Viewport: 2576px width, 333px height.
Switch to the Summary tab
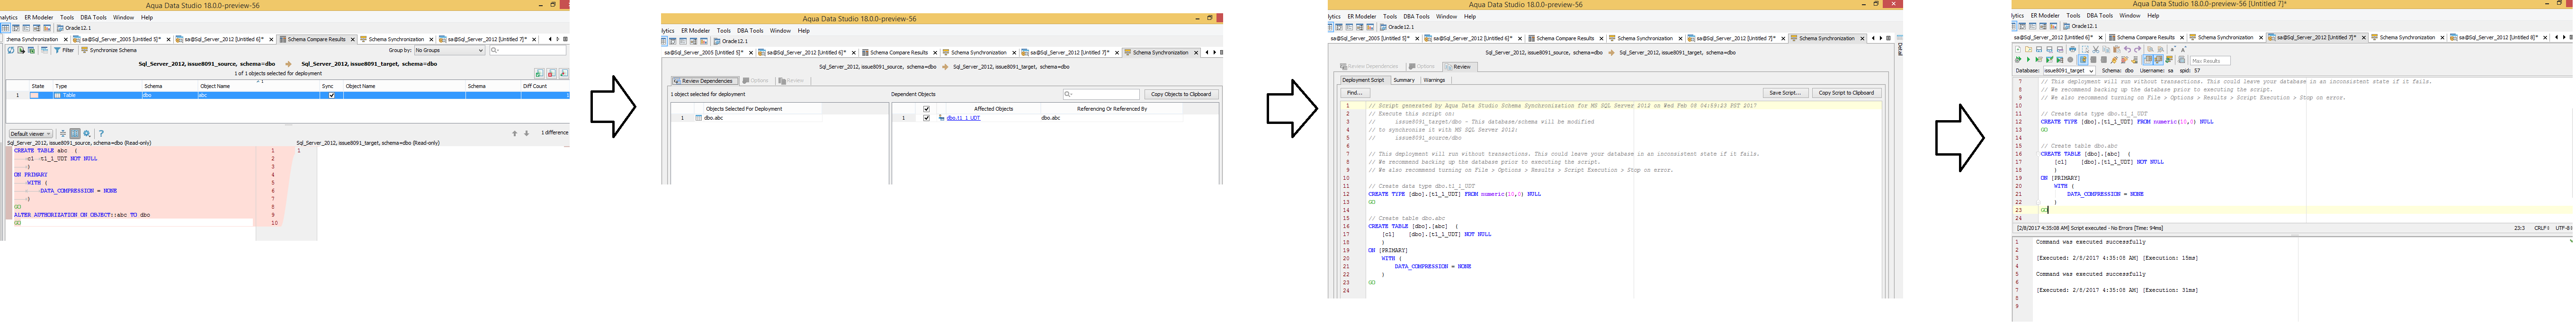click(1404, 80)
